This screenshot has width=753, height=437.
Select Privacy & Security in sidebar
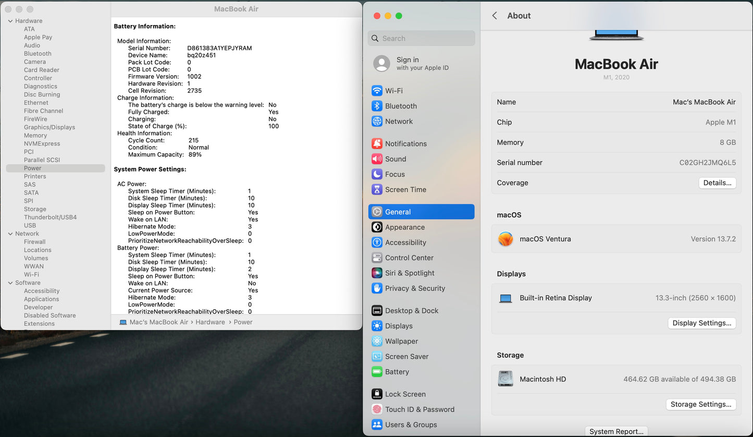click(x=415, y=288)
